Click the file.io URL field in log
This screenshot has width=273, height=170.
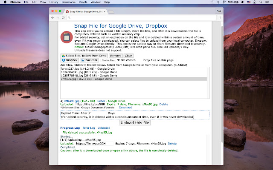coord(94,144)
